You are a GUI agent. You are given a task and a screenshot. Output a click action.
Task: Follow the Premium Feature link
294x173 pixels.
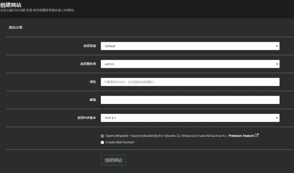click(241, 136)
